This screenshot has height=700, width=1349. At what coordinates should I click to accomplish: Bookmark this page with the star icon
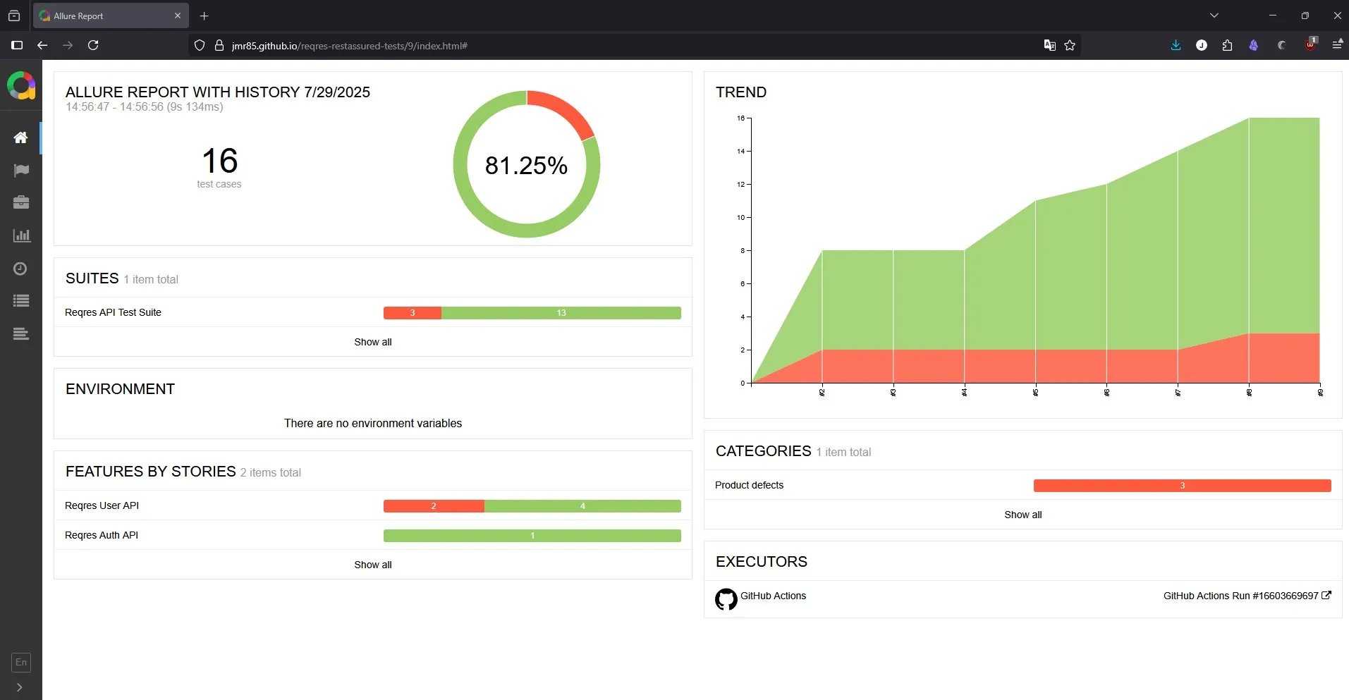pos(1070,46)
